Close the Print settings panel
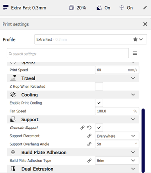Viewport: 151px width, 173px height. coord(145,24)
